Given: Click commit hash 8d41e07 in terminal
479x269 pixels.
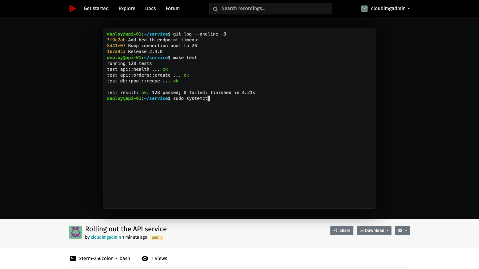Looking at the screenshot, I should [x=116, y=46].
